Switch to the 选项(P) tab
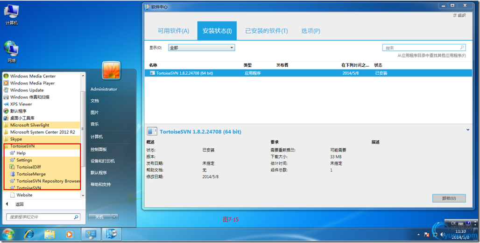The image size is (480, 243). coord(311,31)
